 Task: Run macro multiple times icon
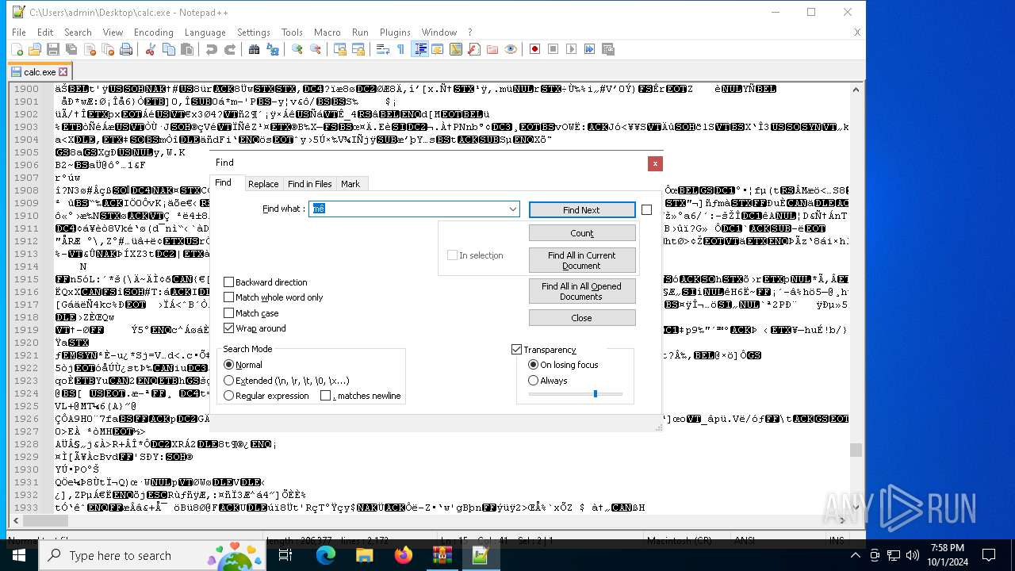coord(589,49)
